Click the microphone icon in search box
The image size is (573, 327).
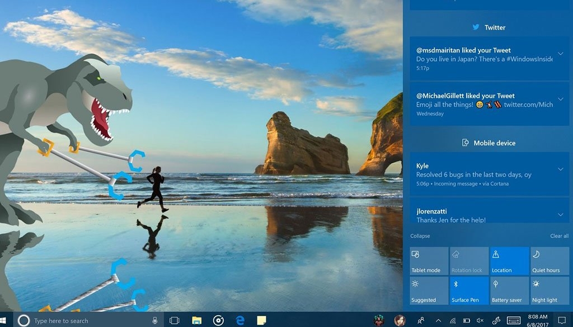(155, 321)
